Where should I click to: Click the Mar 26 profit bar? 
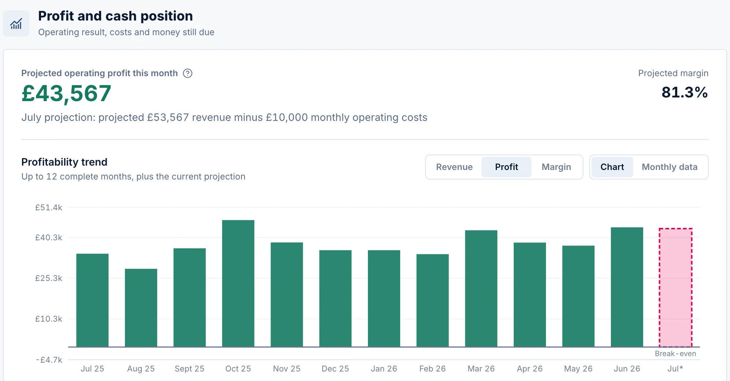point(481,289)
